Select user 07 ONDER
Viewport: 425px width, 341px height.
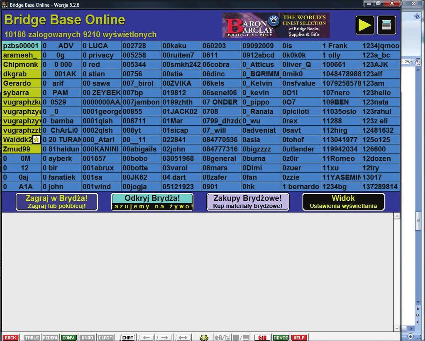(221, 102)
